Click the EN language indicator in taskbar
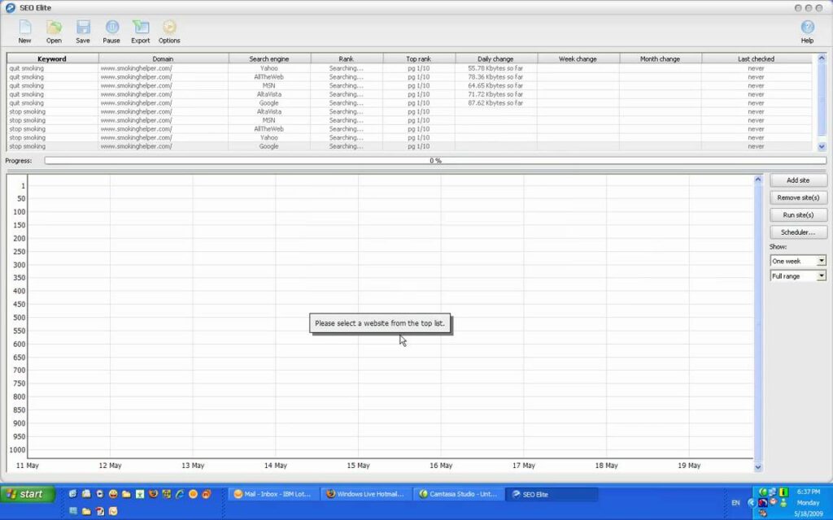833x520 pixels. (735, 502)
